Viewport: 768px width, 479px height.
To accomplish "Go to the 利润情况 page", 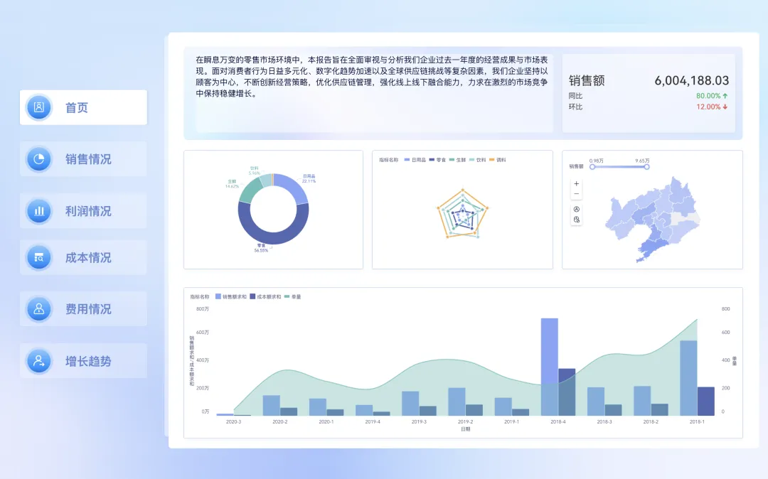I will point(83,211).
